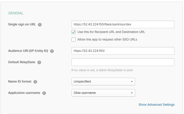Click into the Audience URI text box
184x114 pixels.
click(123, 51)
